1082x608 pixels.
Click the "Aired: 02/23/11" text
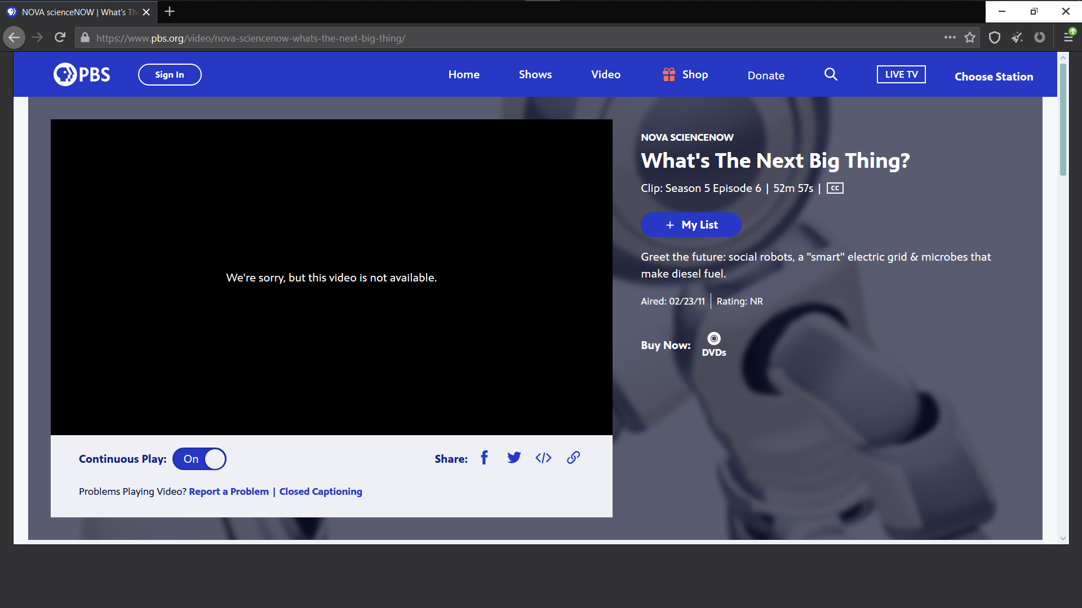tap(673, 301)
